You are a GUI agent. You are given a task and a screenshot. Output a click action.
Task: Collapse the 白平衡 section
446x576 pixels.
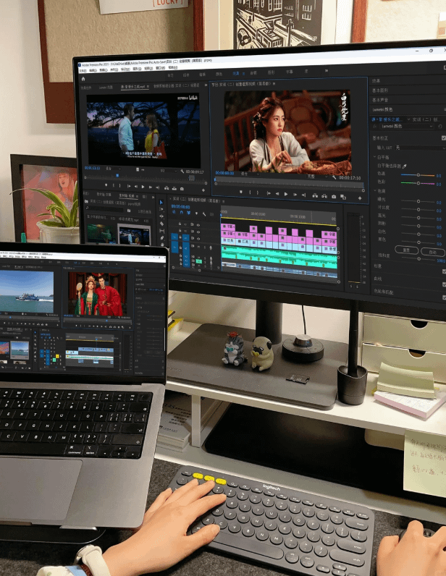374,157
